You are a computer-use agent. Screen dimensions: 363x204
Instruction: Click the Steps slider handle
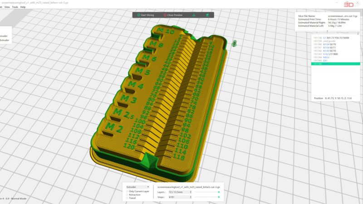[x=219, y=197]
